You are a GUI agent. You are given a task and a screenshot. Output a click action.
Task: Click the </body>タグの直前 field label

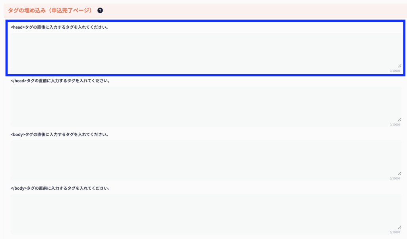pyautogui.click(x=60, y=188)
